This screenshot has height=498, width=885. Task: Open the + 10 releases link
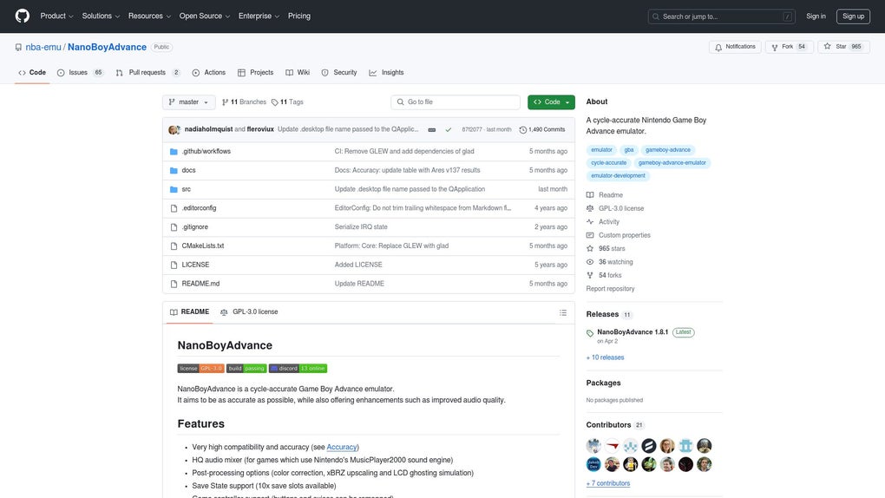pos(605,357)
